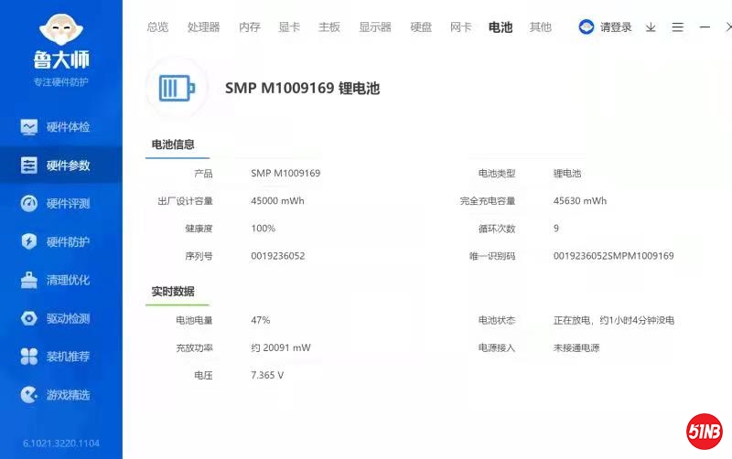Click the 循环次数 label
The width and height of the screenshot is (732, 459).
[497, 229]
